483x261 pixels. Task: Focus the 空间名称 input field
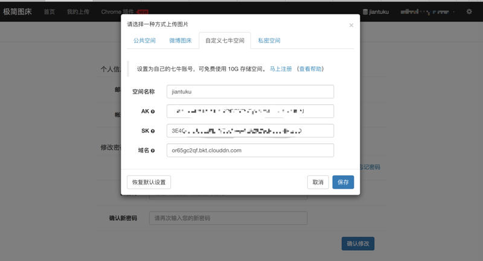[x=250, y=92]
